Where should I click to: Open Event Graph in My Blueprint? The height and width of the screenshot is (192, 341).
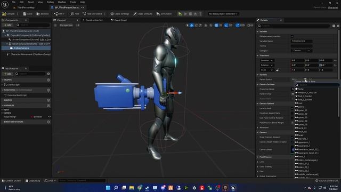13,85
